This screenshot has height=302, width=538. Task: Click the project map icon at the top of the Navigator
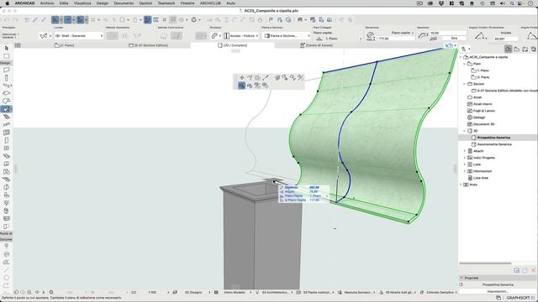click(x=508, y=49)
